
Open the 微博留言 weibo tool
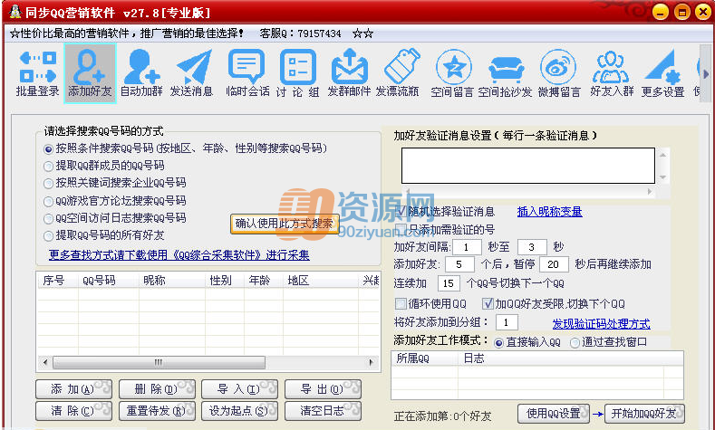pos(558,74)
